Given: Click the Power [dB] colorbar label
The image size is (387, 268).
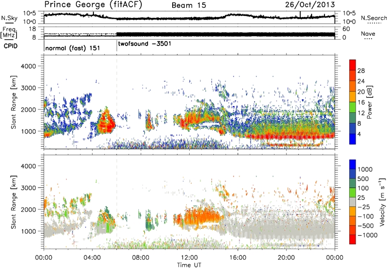Looking at the screenshot, I should [369, 102].
